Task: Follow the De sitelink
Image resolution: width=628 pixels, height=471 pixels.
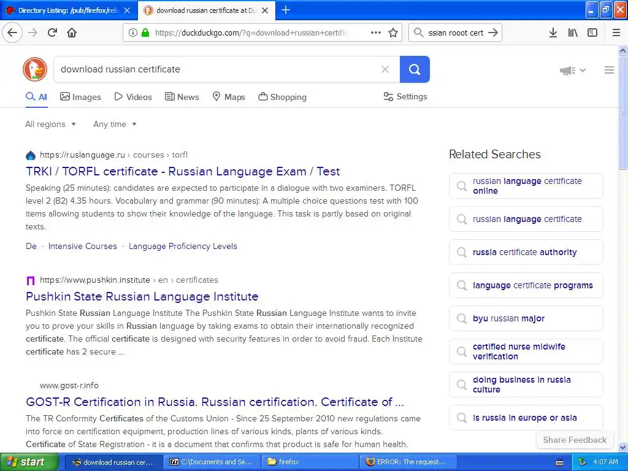Action: 31,247
